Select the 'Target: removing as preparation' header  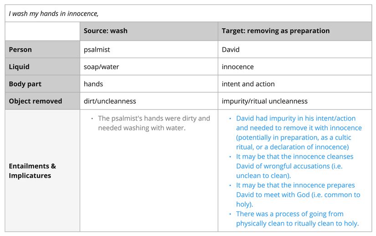pyautogui.click(x=275, y=31)
